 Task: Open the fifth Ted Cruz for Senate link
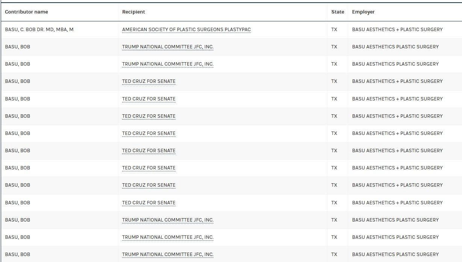click(x=148, y=150)
